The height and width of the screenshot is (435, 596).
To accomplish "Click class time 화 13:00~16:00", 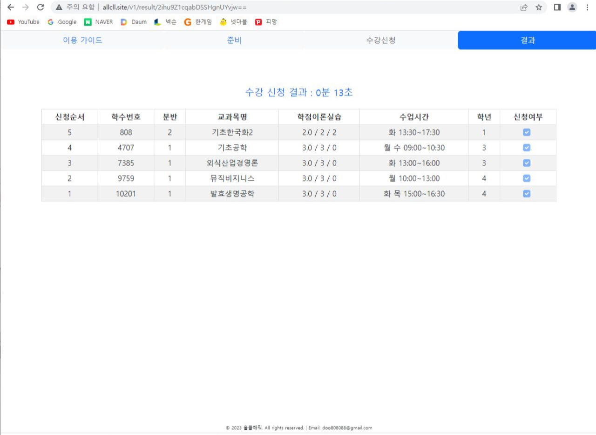I will (x=414, y=163).
